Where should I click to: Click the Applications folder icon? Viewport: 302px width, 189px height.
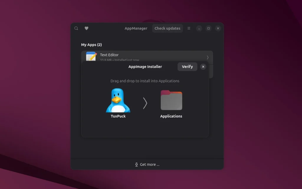(x=171, y=100)
